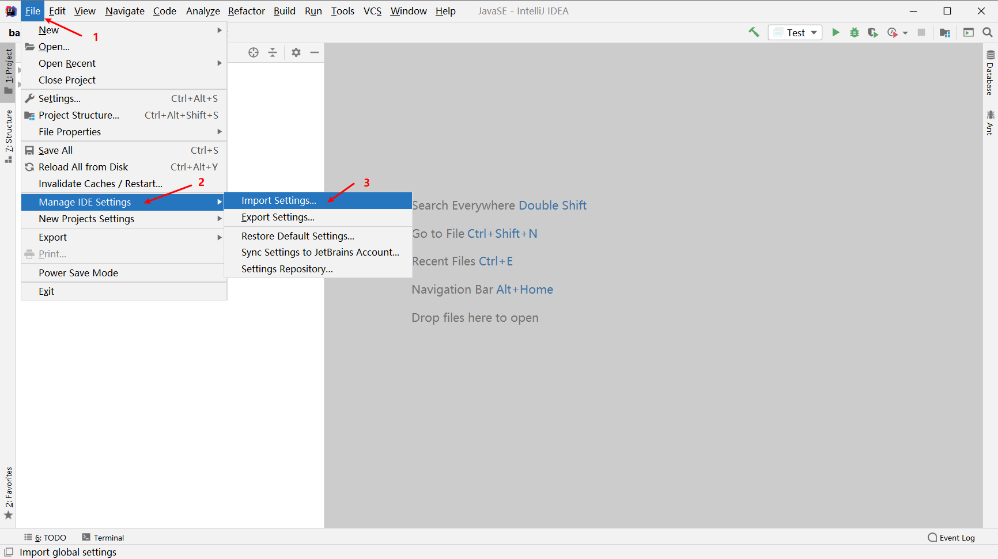Screen dimensions: 998x559
Task: Open the Window menu
Action: (x=409, y=11)
